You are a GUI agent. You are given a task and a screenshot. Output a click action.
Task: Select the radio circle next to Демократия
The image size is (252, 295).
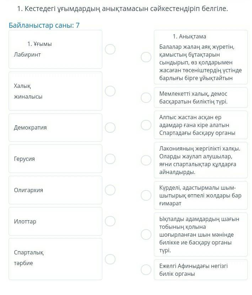click(110, 127)
